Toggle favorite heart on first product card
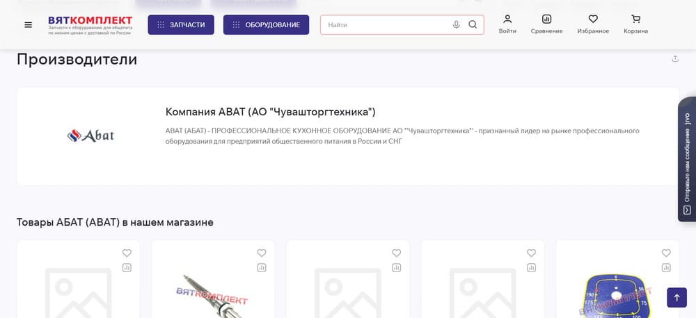This screenshot has height=318, width=696. point(127,253)
